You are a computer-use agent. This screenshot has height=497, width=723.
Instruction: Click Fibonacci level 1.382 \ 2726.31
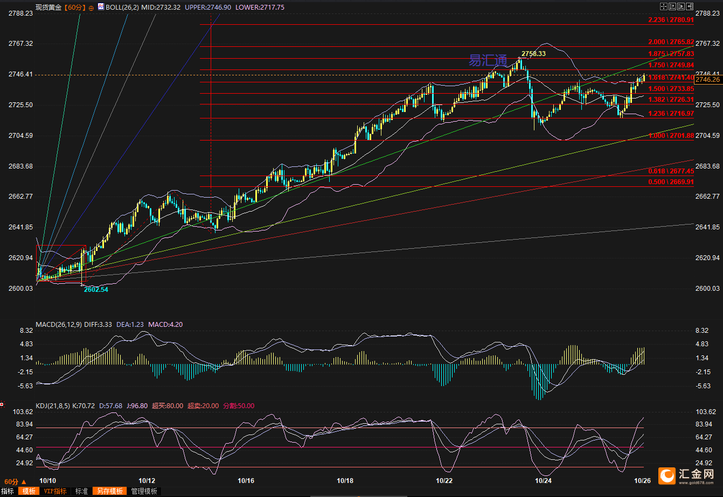coord(671,100)
